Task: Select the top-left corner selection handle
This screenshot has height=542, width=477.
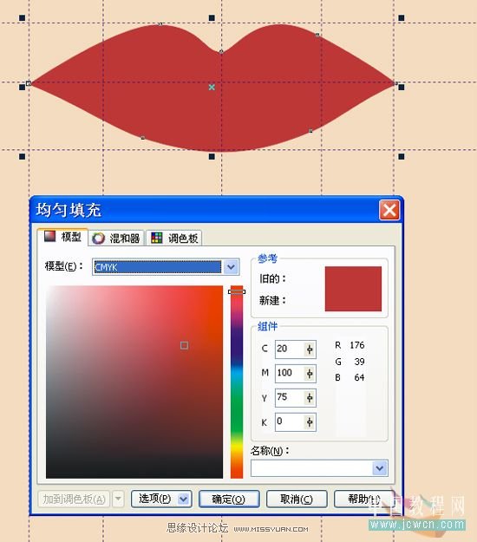Action: tap(23, 17)
